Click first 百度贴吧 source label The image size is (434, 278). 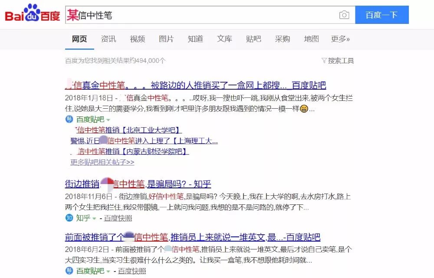point(90,119)
